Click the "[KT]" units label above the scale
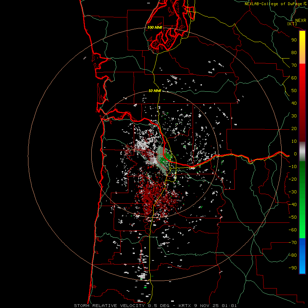 292,24
